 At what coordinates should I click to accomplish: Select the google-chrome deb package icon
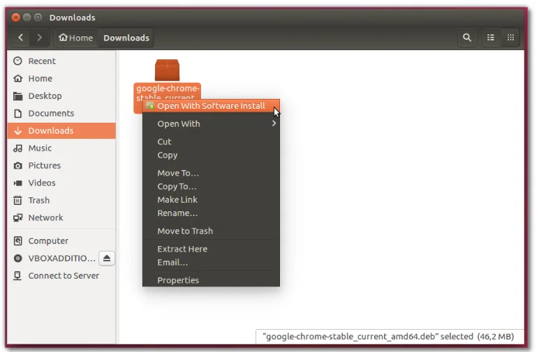coord(167,70)
